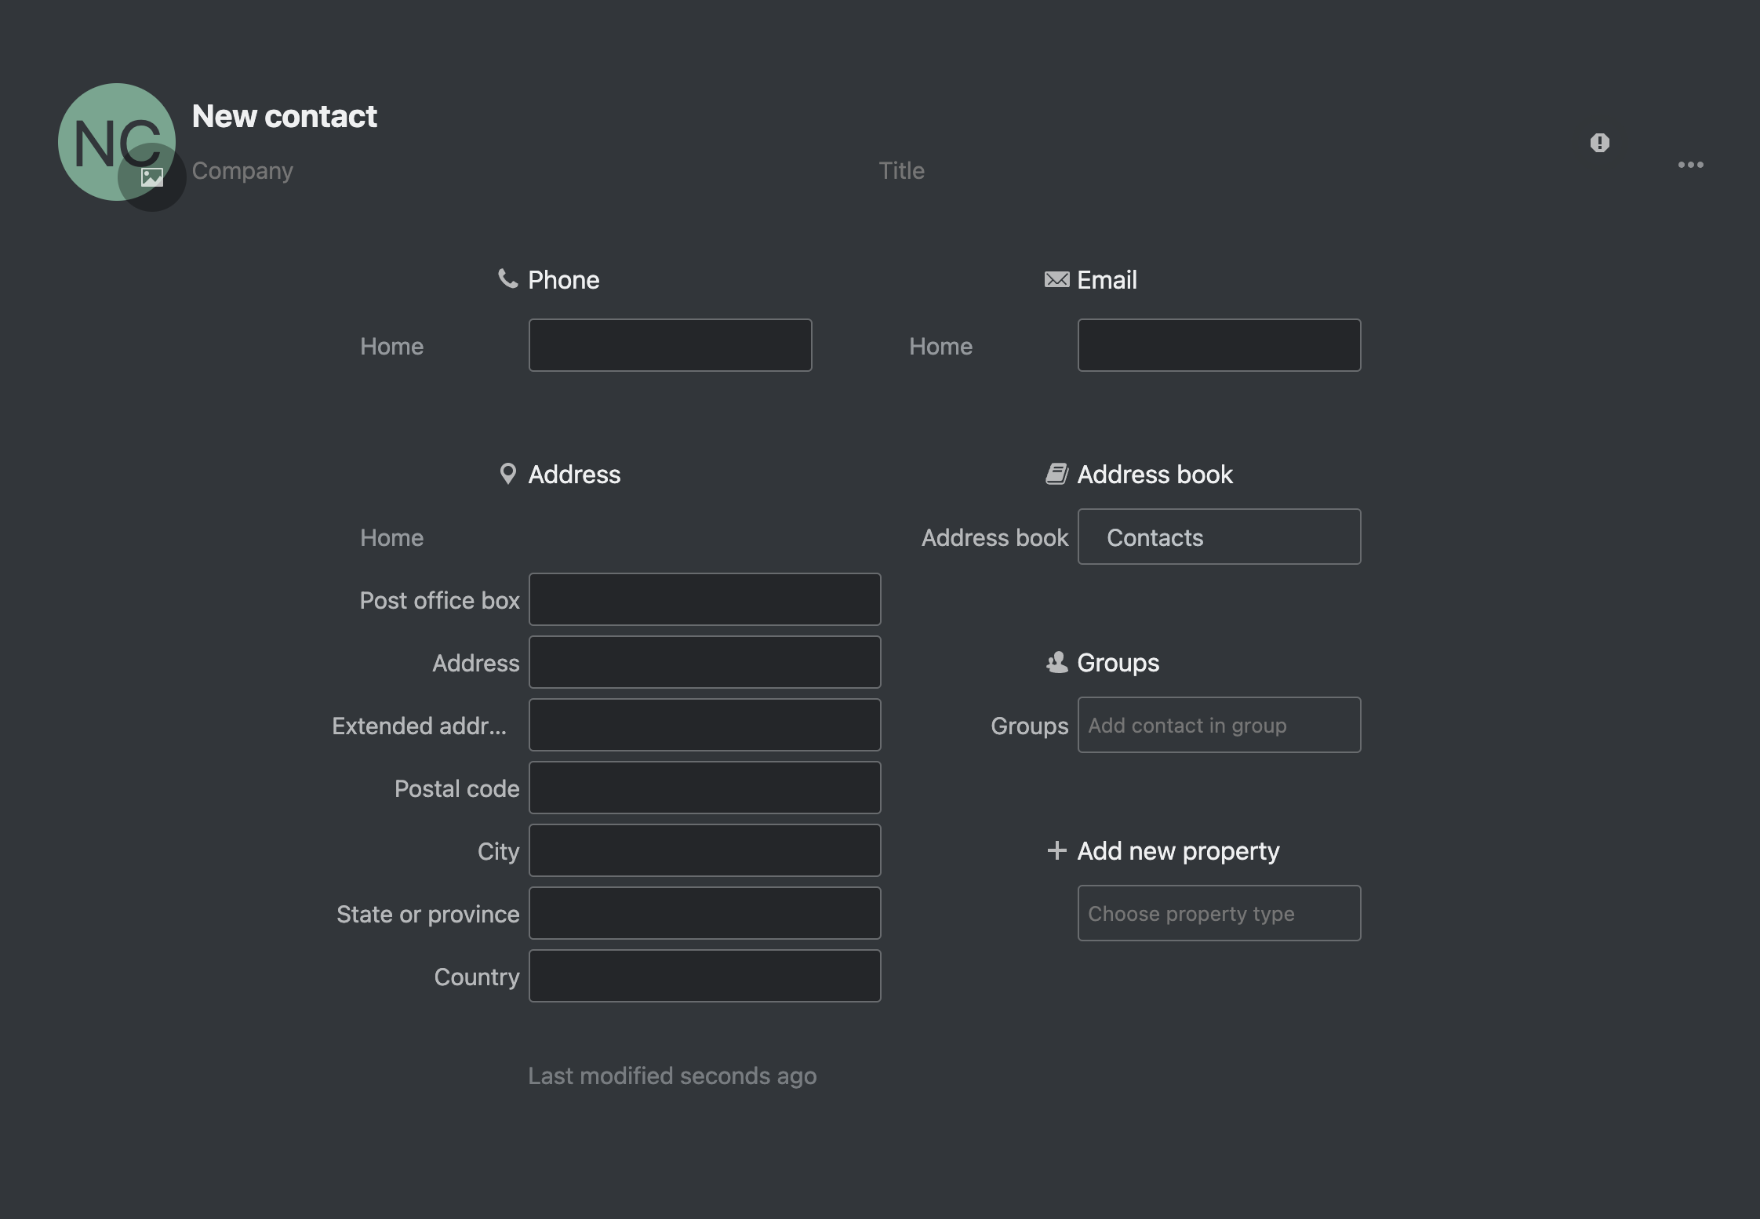Type in the City address field

pyautogui.click(x=705, y=850)
